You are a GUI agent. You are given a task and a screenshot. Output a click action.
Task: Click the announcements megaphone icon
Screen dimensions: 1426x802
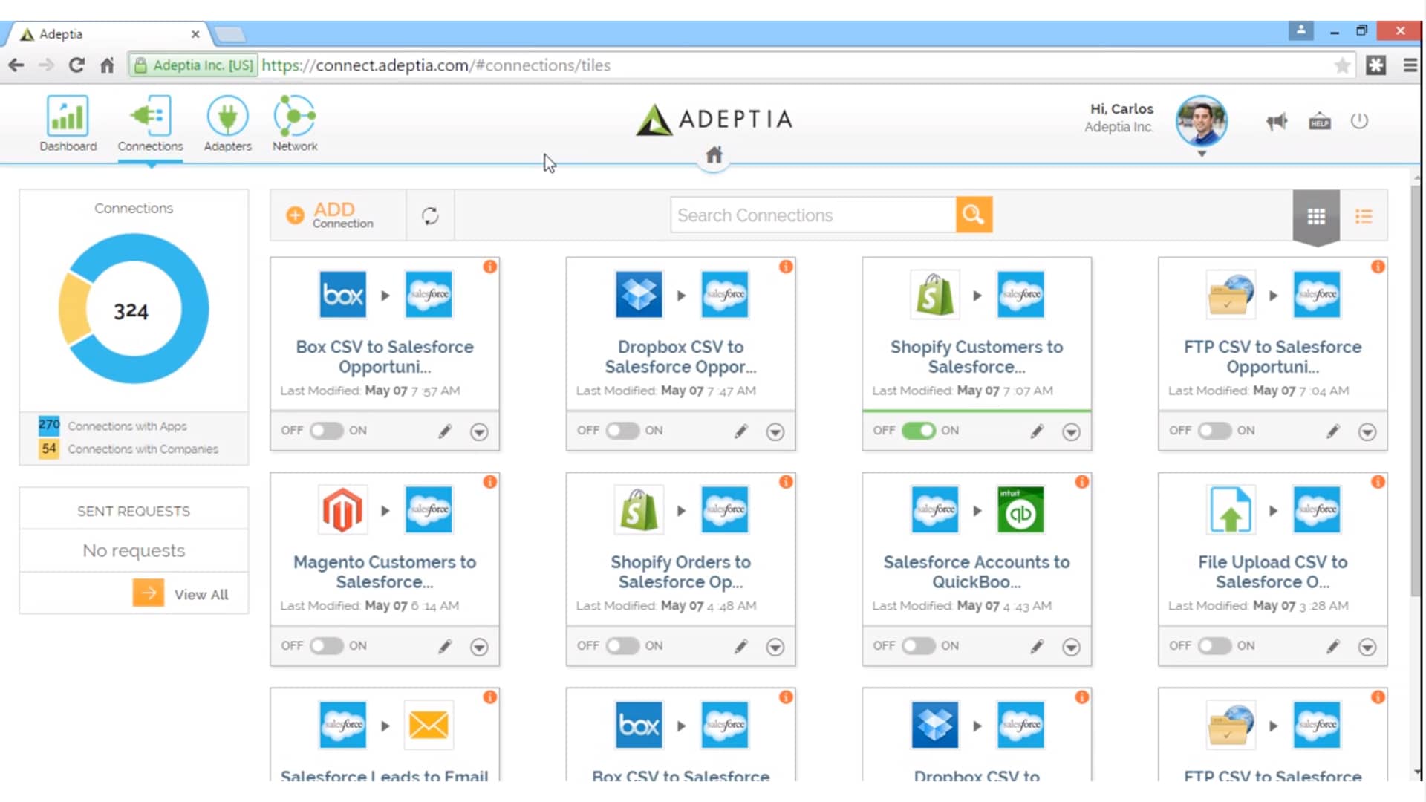click(1277, 121)
